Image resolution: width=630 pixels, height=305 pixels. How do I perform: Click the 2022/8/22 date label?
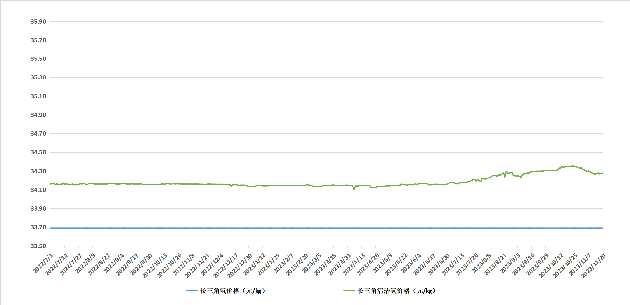coord(99,264)
